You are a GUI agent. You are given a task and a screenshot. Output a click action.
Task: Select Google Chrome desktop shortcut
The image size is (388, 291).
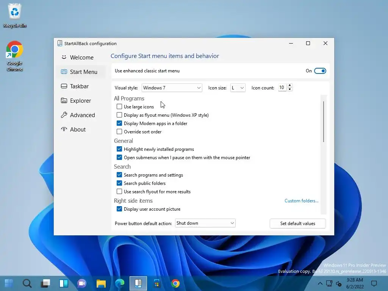[15, 56]
